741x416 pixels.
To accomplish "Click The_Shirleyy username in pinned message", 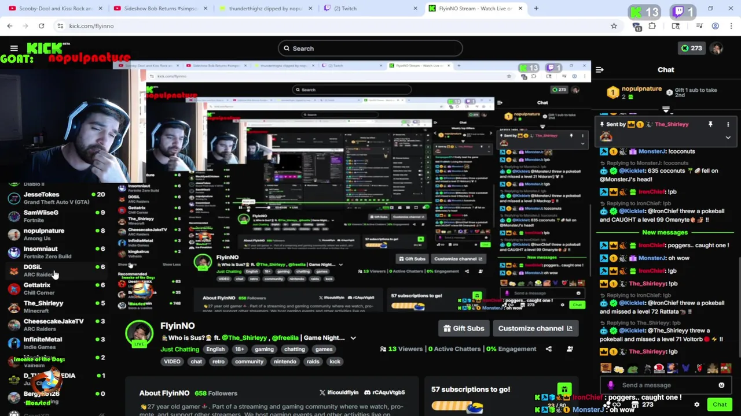I will tap(672, 124).
